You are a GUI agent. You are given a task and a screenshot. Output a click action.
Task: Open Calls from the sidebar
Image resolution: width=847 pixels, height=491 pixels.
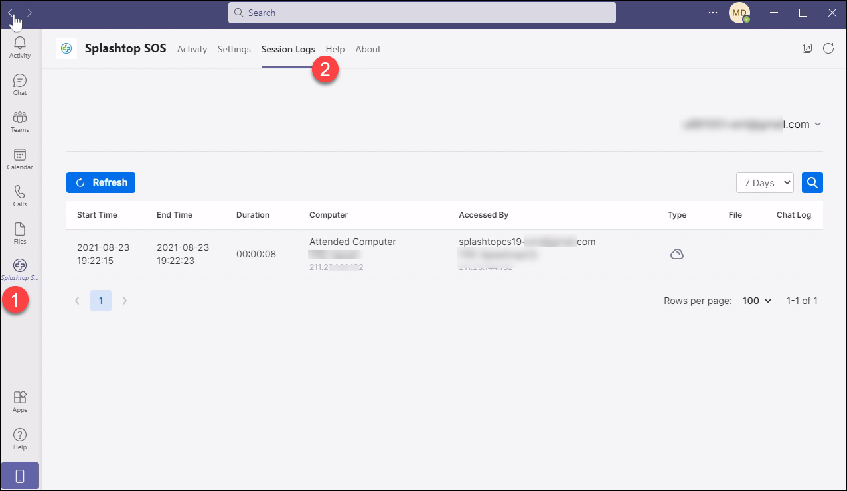click(20, 196)
